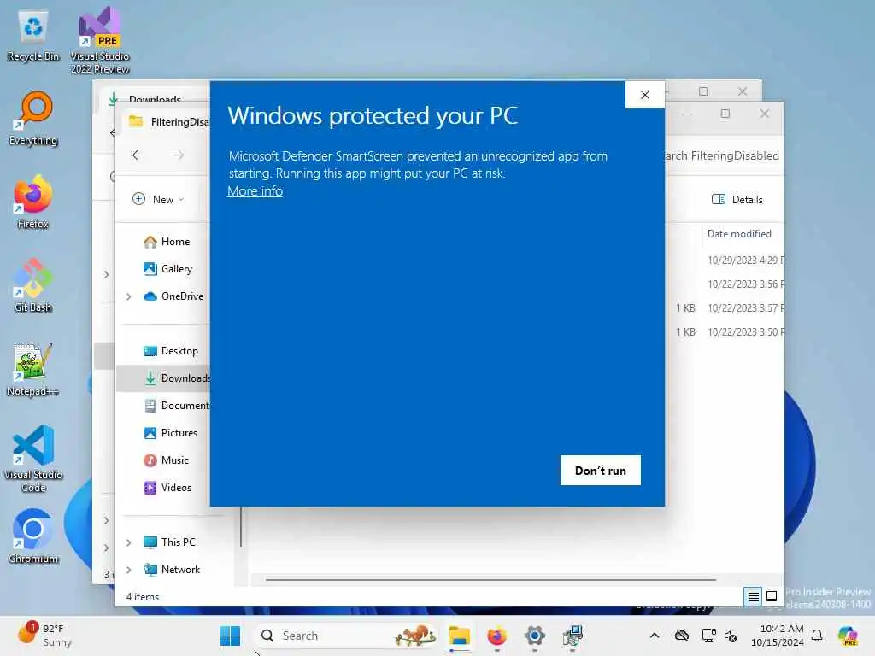
Task: Close the SmartScreen dialog
Action: 644,95
